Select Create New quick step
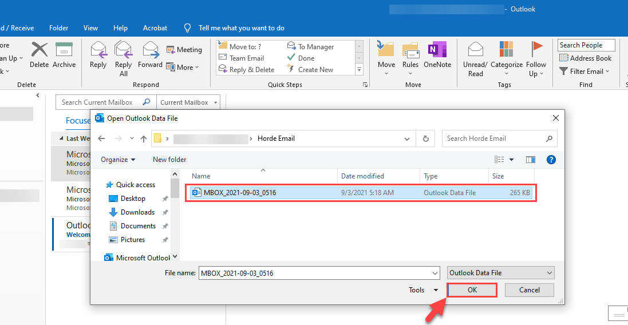Viewport: 628px width, 325px height. [x=310, y=70]
